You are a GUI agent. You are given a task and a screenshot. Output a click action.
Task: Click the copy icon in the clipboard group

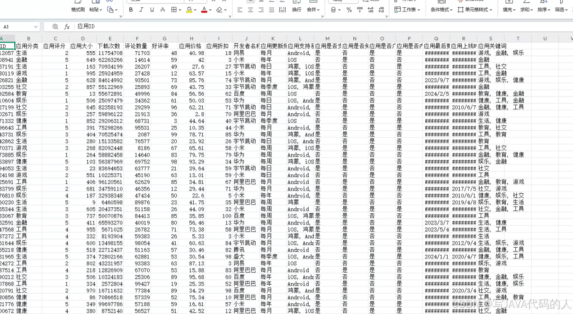pyautogui.click(x=110, y=10)
